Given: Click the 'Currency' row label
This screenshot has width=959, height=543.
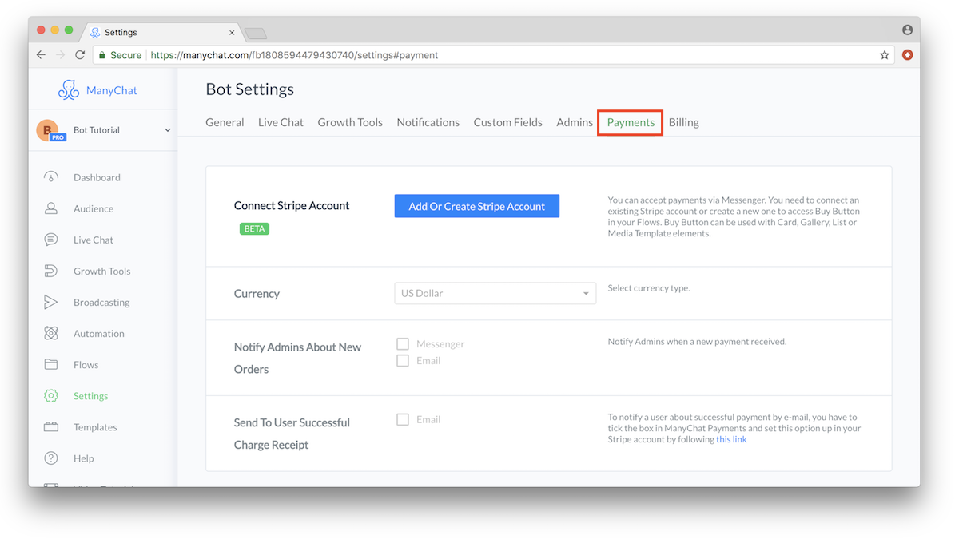Looking at the screenshot, I should [257, 293].
